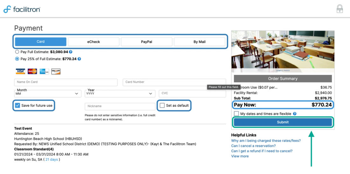Click help icon beside flexible dates option

click(x=295, y=114)
